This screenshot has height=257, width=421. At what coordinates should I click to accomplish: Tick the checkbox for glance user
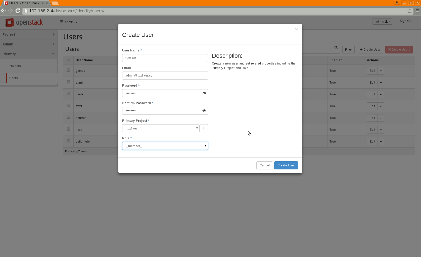tap(68, 70)
